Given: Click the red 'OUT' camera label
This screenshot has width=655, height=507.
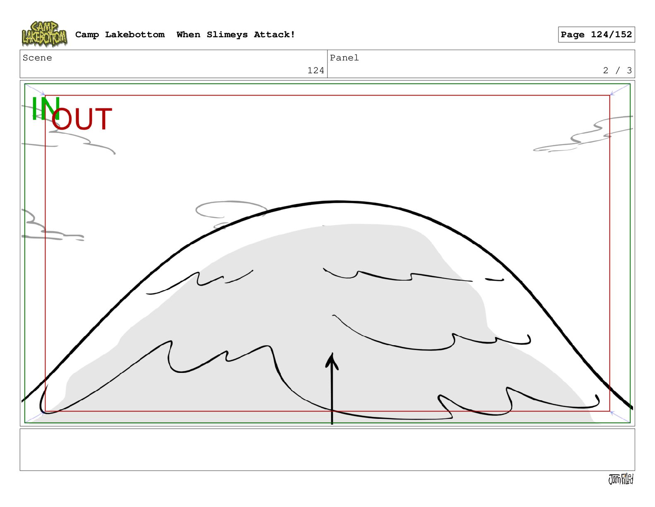Looking at the screenshot, I should (x=82, y=119).
